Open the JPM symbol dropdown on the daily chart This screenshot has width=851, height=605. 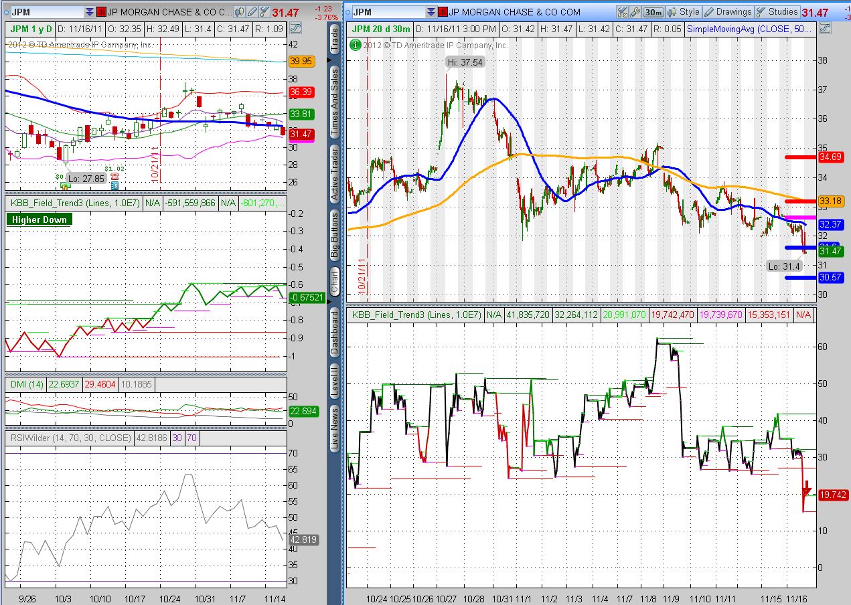click(88, 11)
